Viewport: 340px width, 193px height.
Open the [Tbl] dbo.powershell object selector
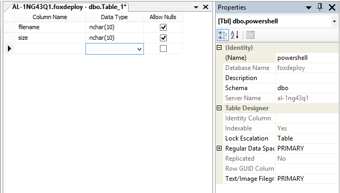[x=334, y=21]
